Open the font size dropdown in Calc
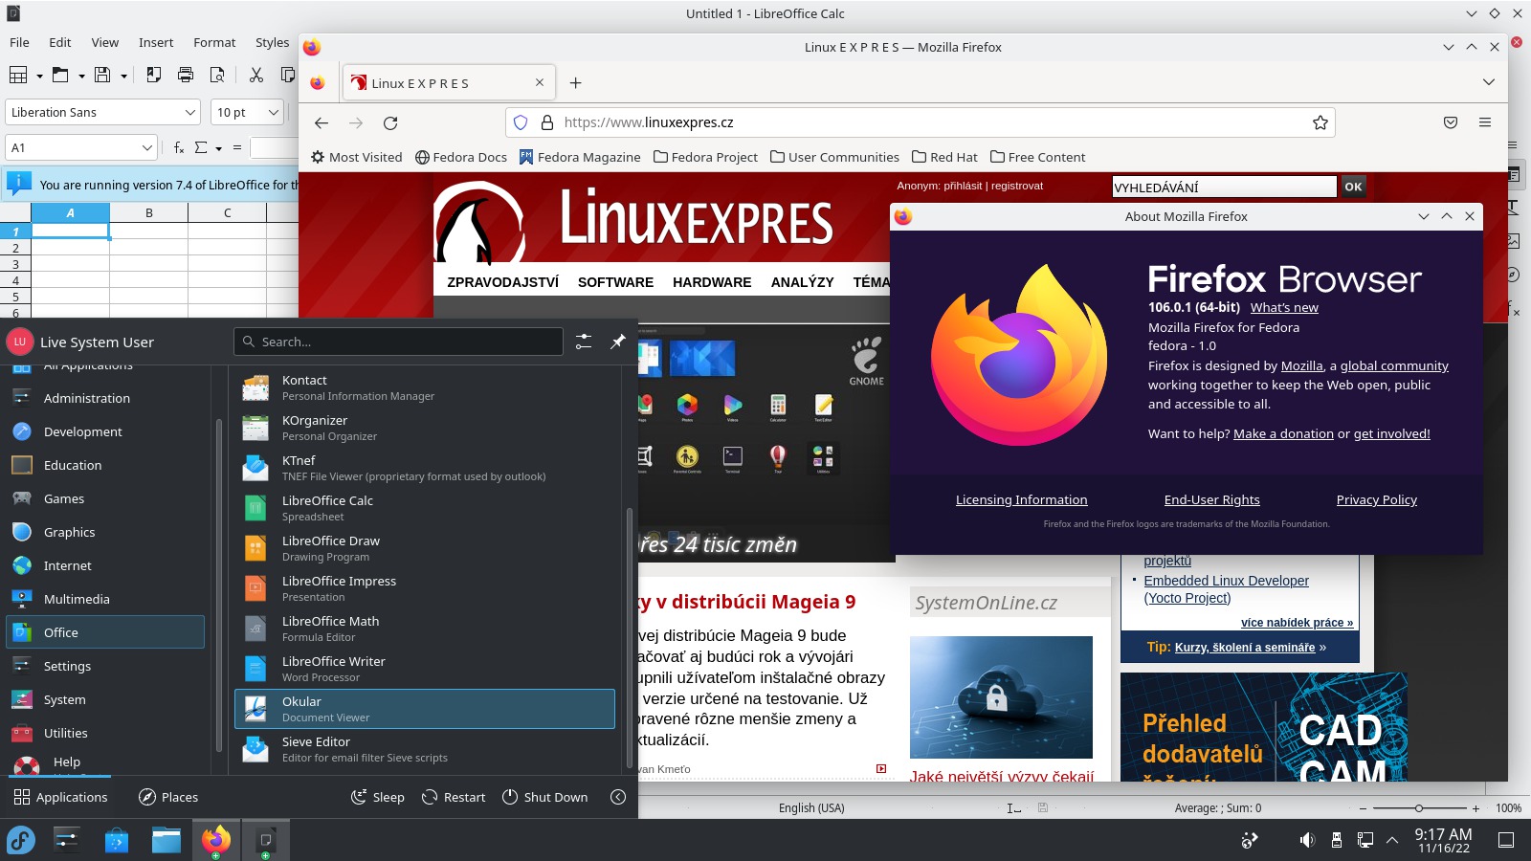 (273, 112)
